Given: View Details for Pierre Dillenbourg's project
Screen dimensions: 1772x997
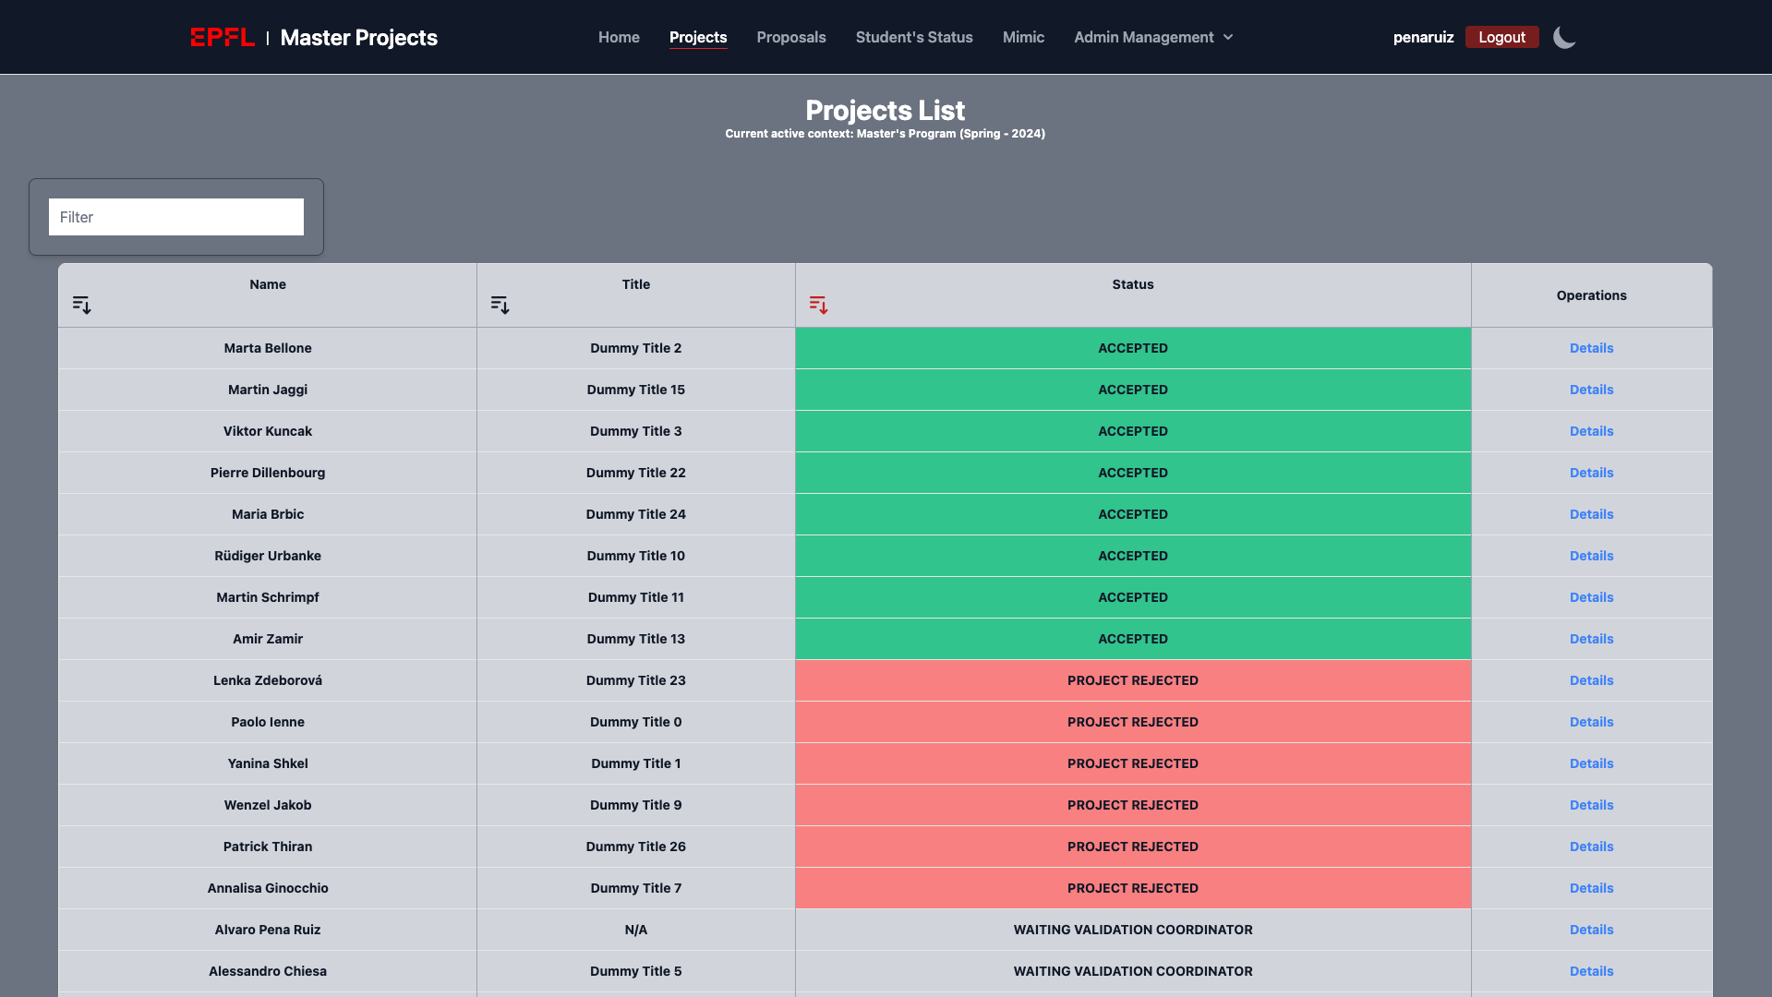Looking at the screenshot, I should 1591,473.
